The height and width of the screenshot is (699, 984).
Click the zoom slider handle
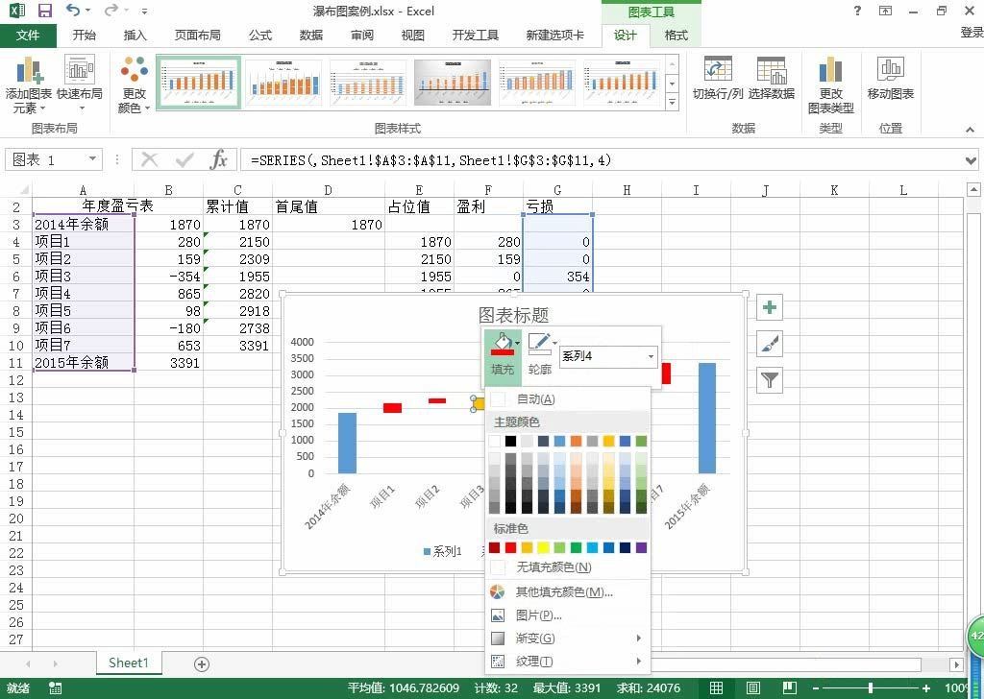(x=871, y=688)
